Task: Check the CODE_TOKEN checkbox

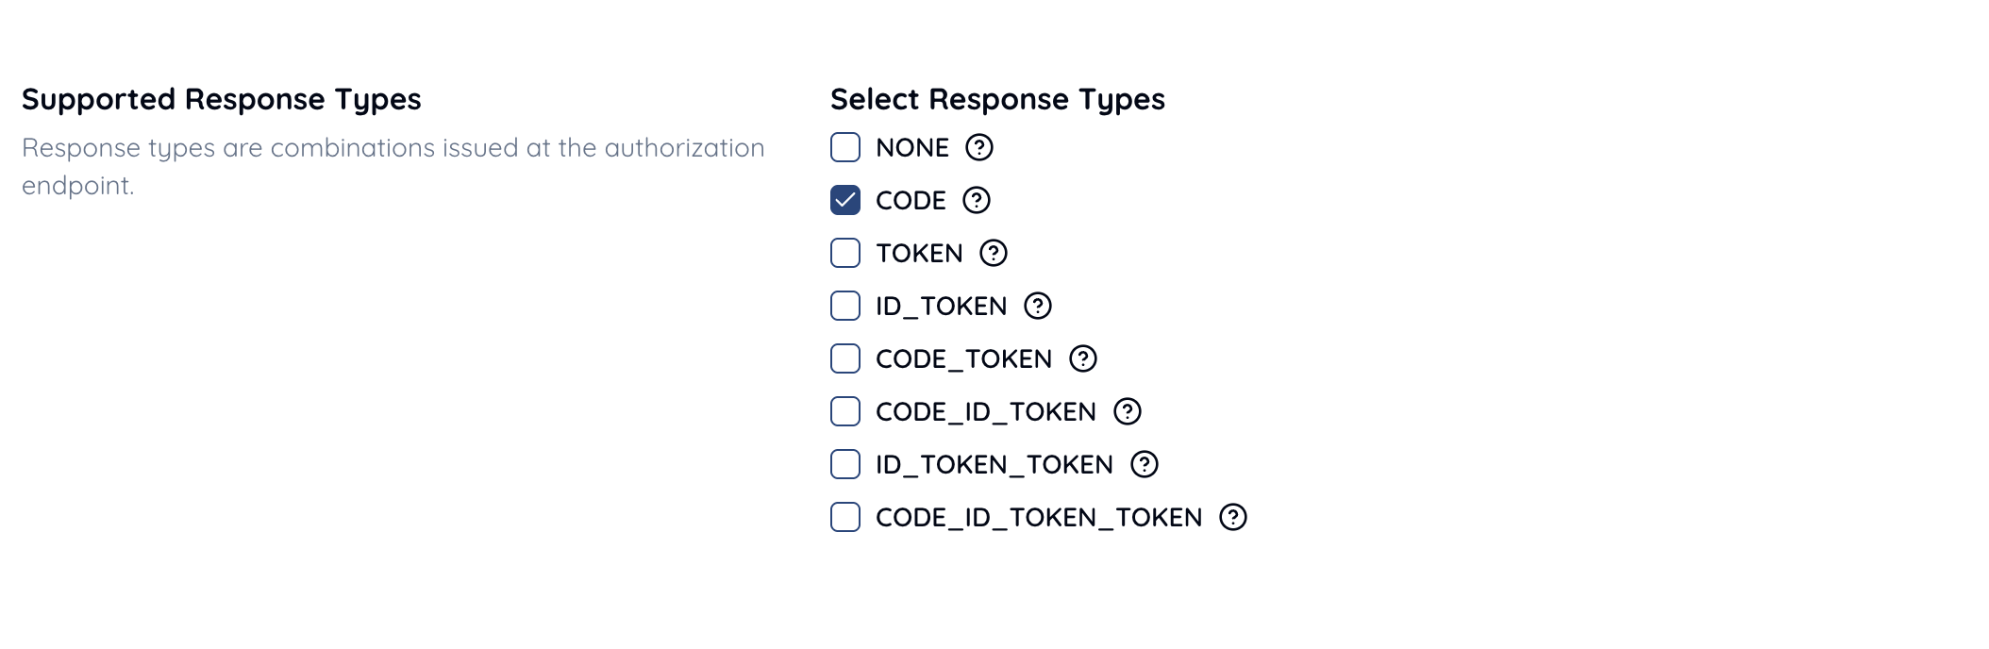Action: tap(845, 358)
